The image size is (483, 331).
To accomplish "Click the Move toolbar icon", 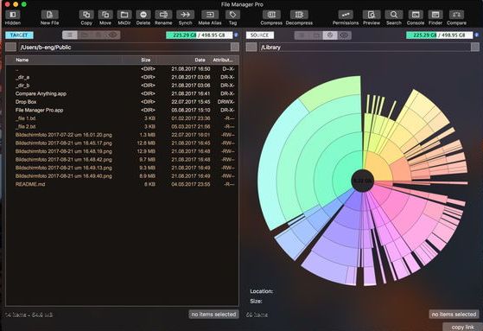I will pyautogui.click(x=105, y=15).
